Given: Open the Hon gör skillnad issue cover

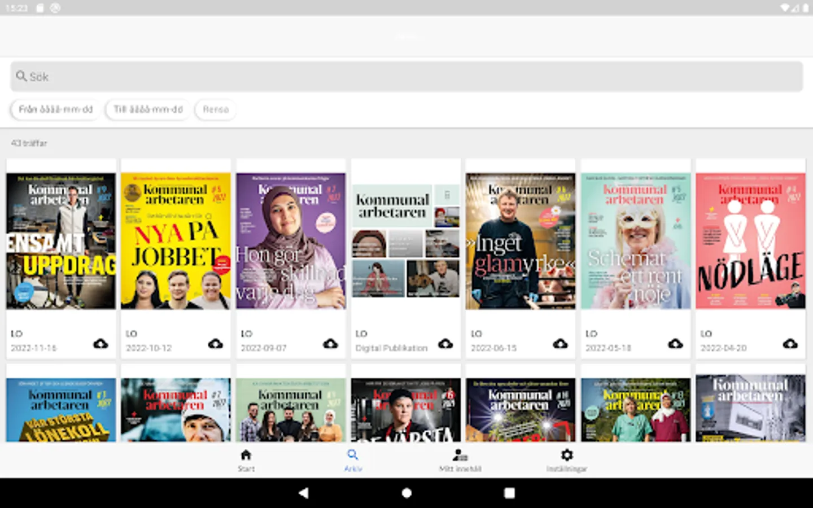Looking at the screenshot, I should [291, 241].
